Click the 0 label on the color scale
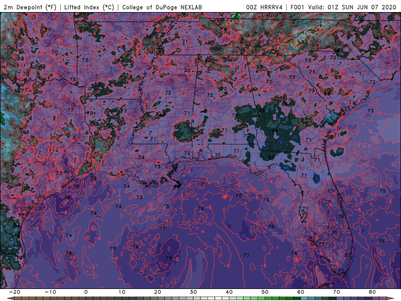The image size is (401, 301). pyautogui.click(x=86, y=292)
